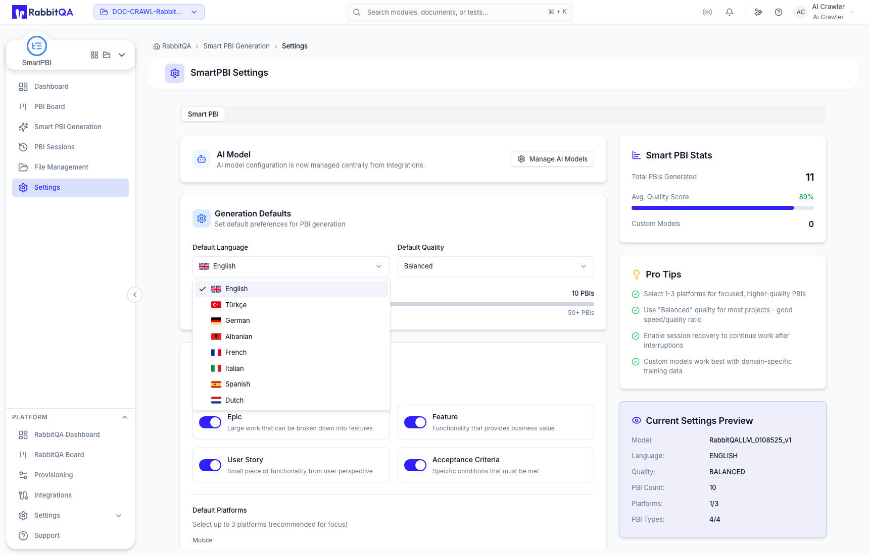Open Provisioning in the platform menu
869x555 pixels.
[x=70, y=475]
